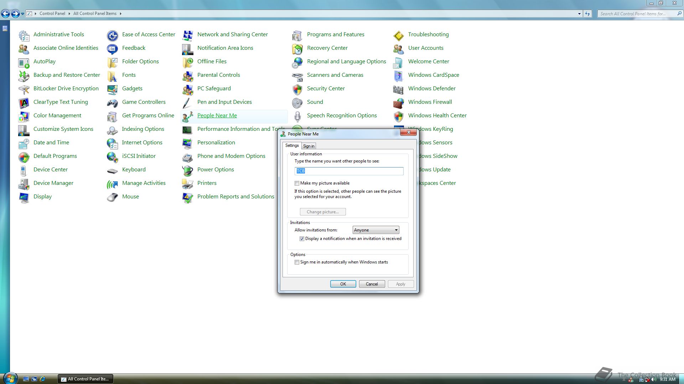Select the Settings tab in People Near Me

click(x=292, y=145)
